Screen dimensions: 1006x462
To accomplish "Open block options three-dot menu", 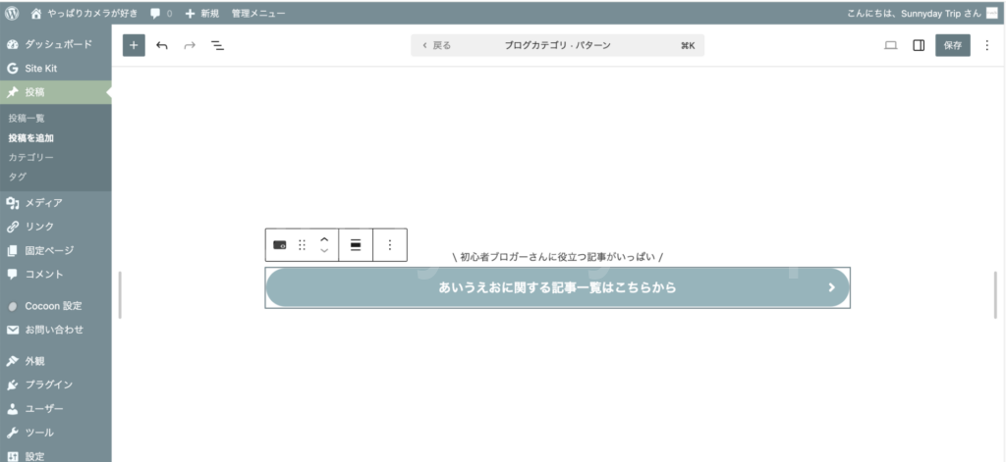I will (390, 245).
